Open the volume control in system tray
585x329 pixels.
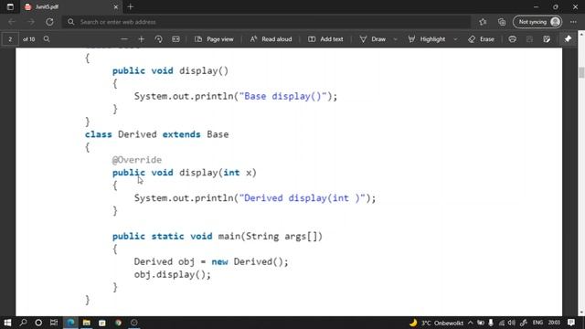[512, 323]
